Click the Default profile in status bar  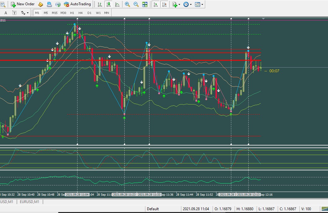[x=153, y=209]
